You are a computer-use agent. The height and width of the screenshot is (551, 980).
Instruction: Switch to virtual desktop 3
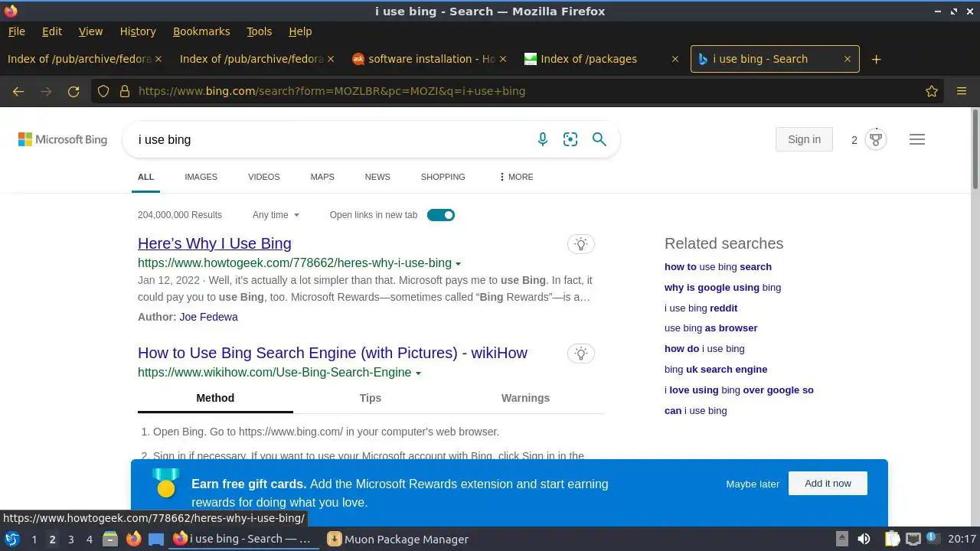click(x=70, y=539)
